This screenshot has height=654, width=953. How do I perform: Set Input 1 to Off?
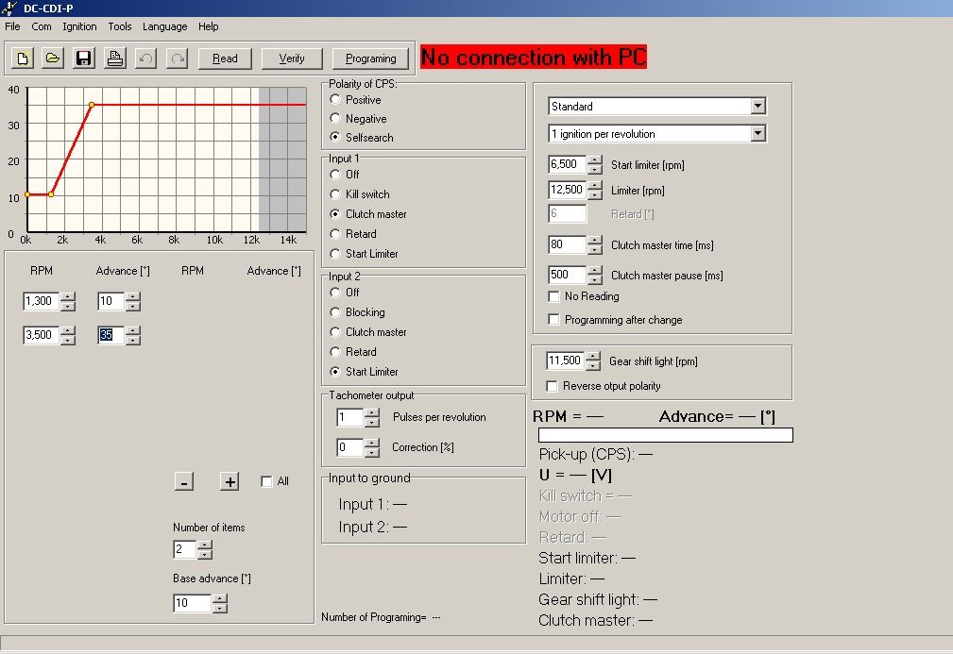(x=335, y=175)
